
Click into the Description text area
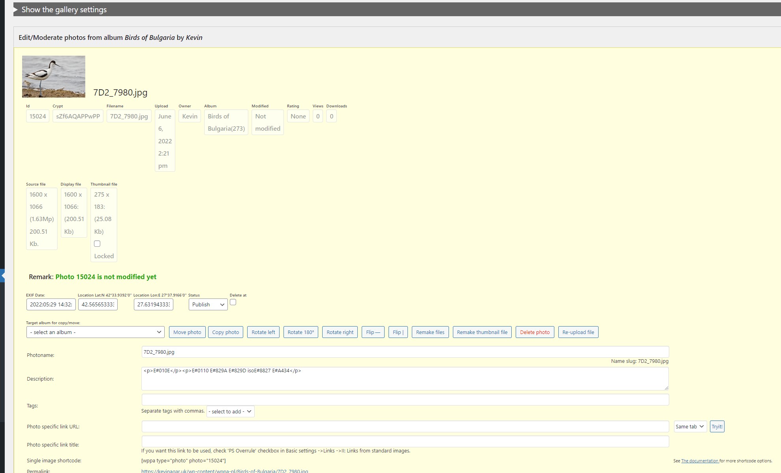[x=405, y=379]
